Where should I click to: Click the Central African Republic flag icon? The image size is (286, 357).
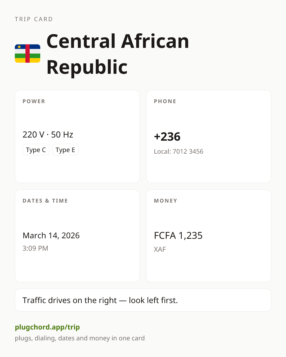click(28, 54)
